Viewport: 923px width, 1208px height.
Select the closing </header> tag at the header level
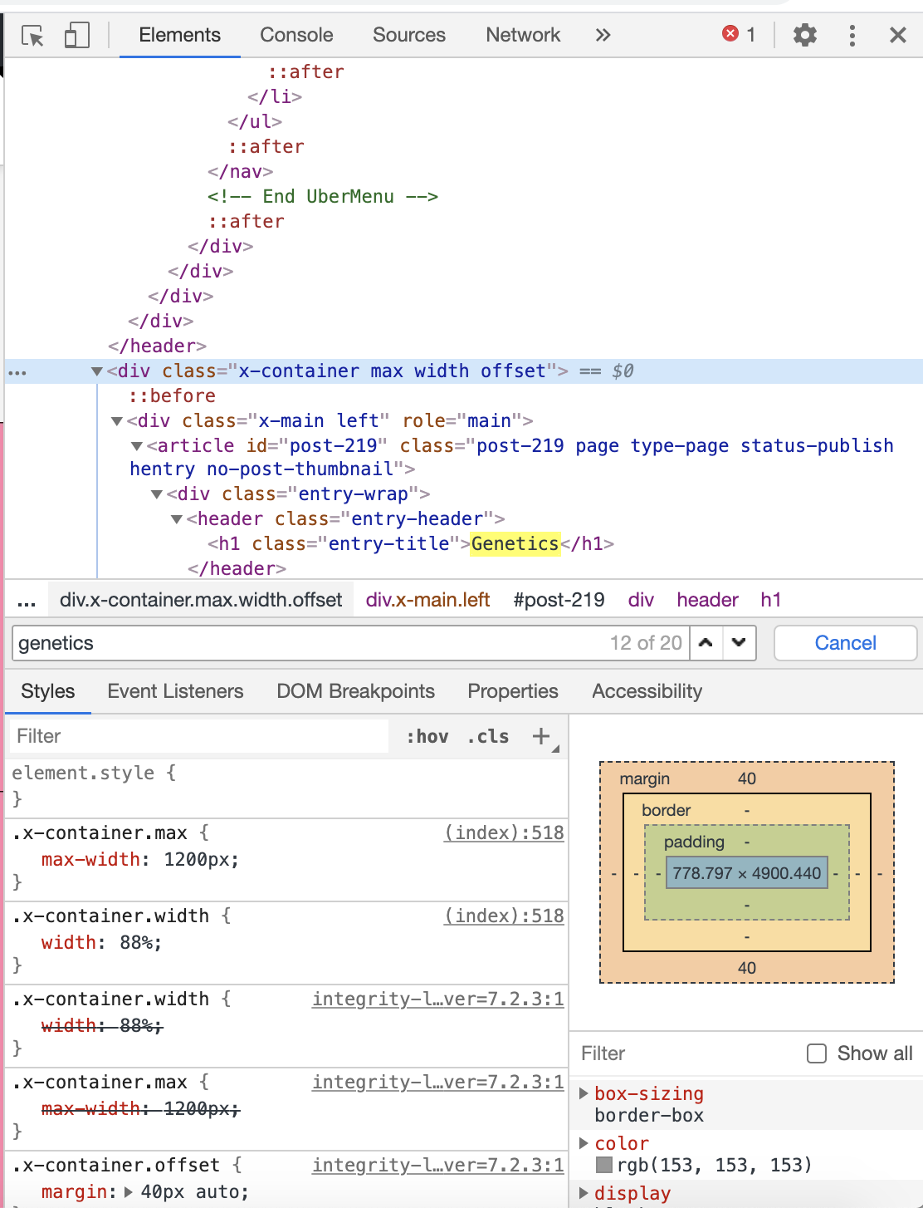pyautogui.click(x=157, y=346)
